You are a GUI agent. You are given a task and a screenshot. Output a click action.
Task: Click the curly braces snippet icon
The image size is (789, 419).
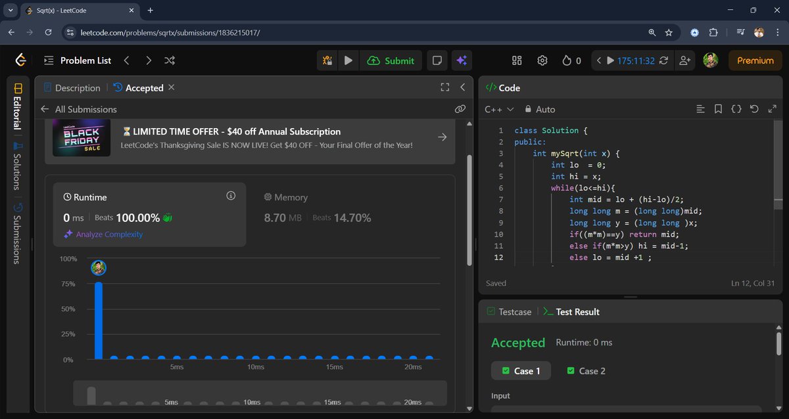[x=736, y=109]
